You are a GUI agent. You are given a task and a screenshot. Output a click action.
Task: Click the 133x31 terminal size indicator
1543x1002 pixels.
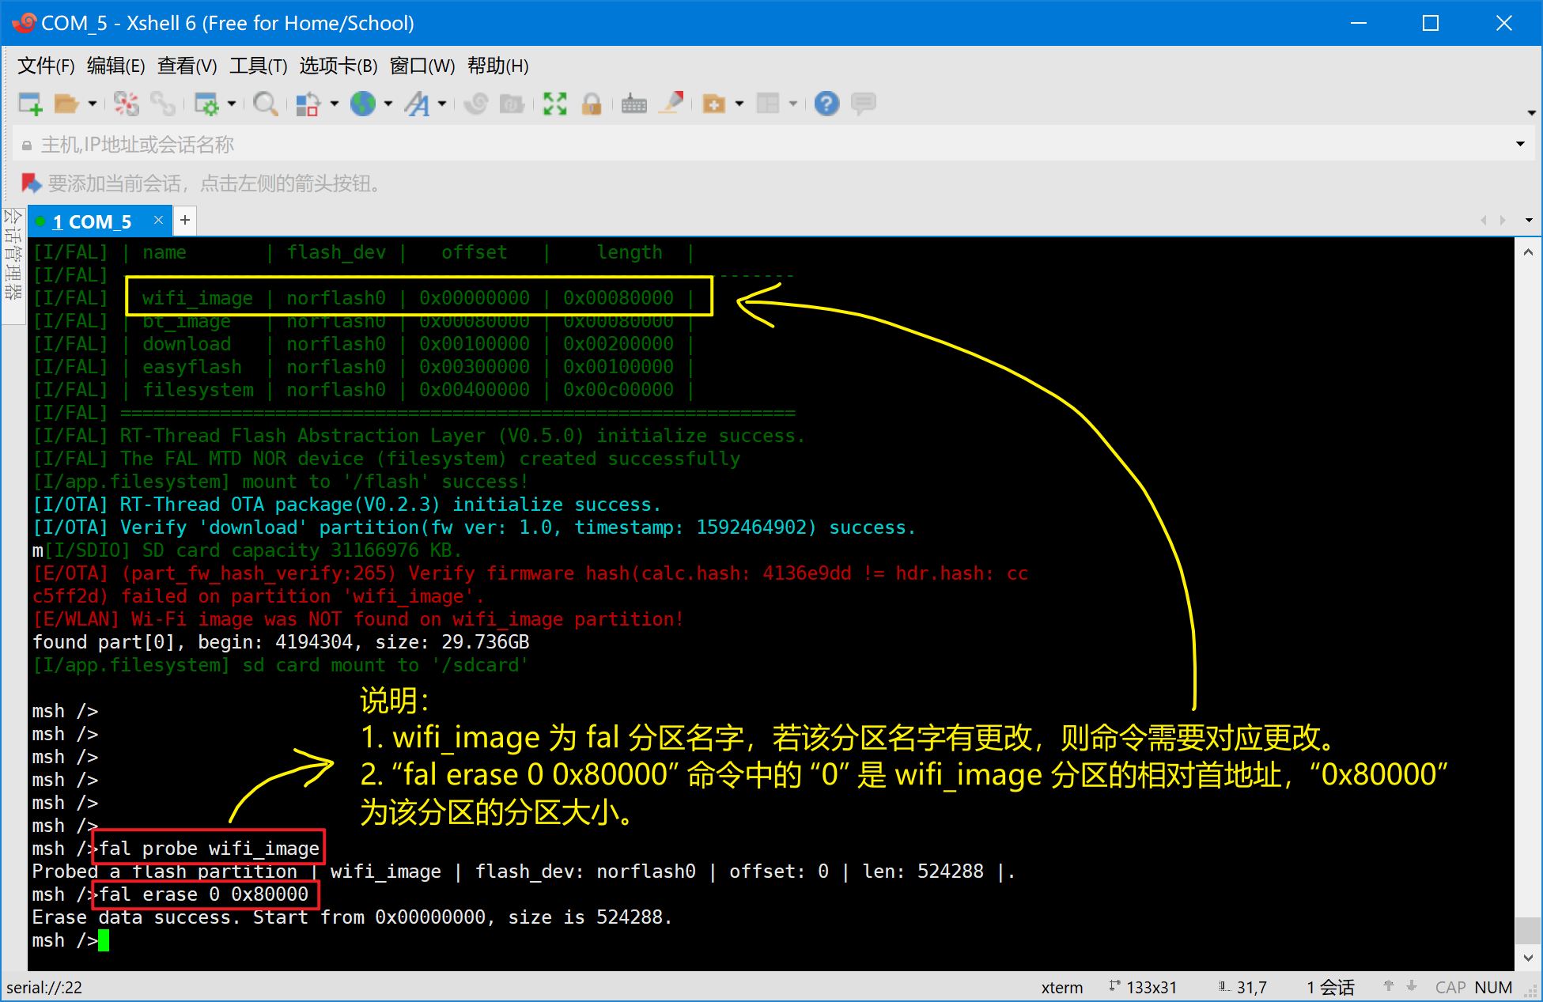click(x=1143, y=988)
